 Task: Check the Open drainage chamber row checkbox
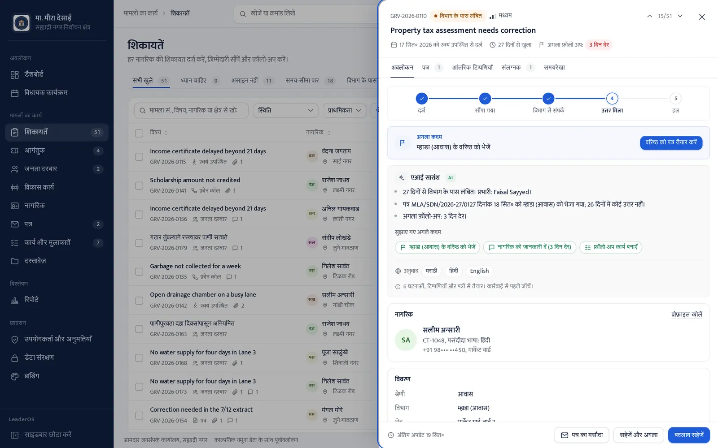pyautogui.click(x=139, y=300)
